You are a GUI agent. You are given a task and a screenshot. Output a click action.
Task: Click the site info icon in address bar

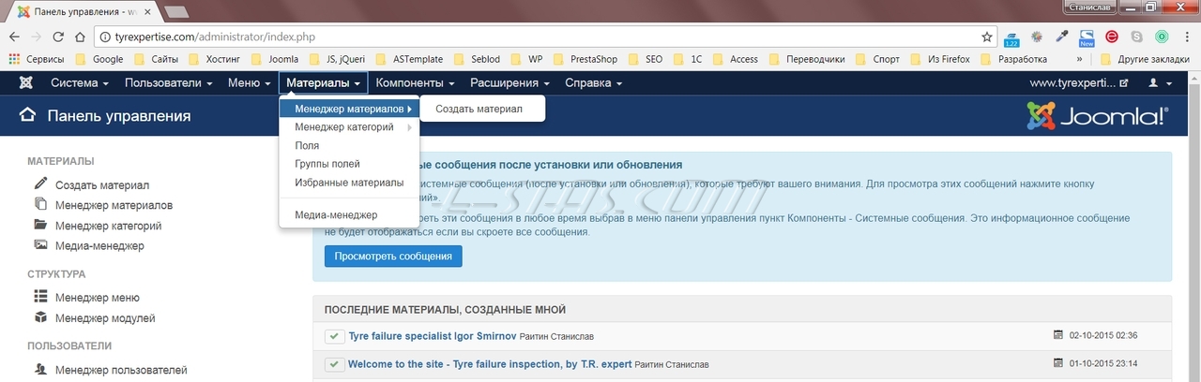[x=104, y=37]
